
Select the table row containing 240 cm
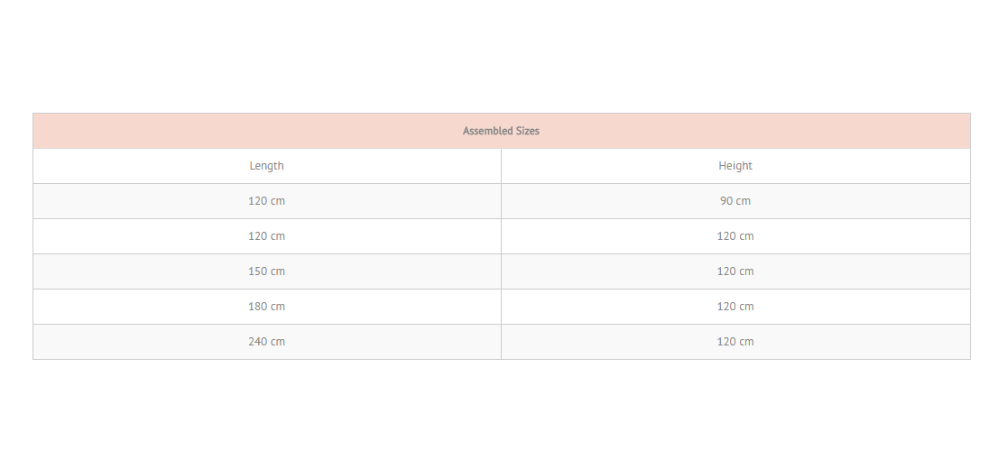501,342
